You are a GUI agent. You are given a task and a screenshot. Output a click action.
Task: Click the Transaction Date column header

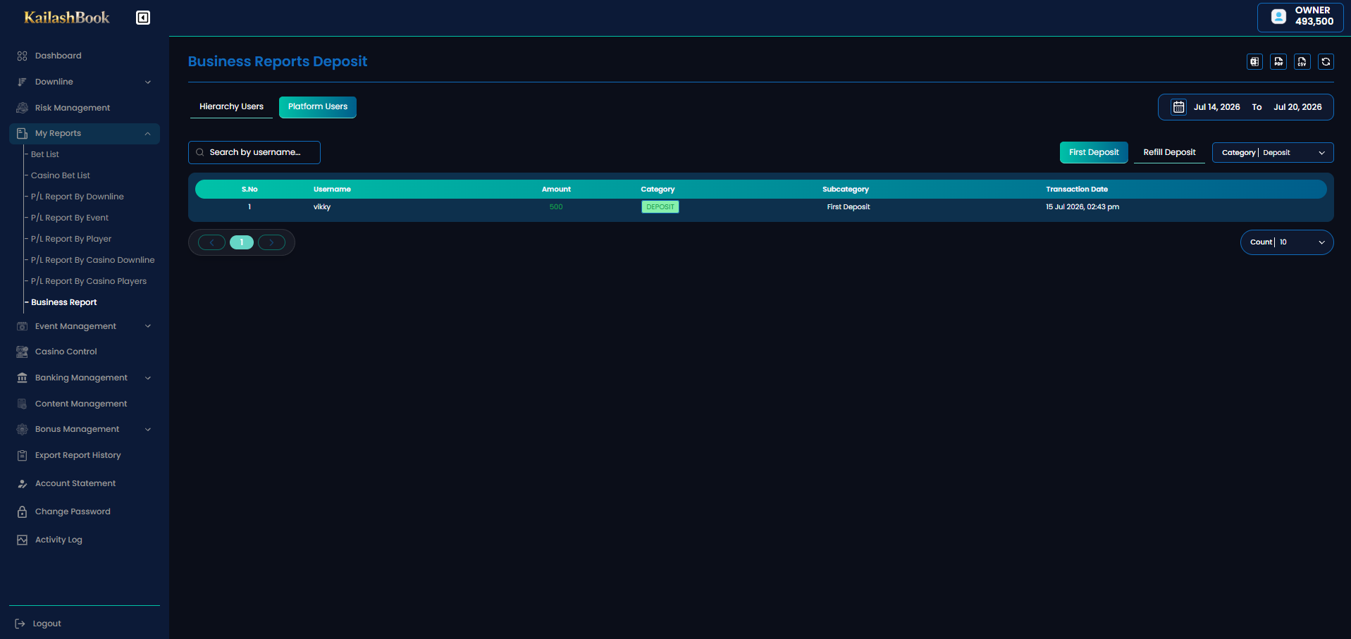pyautogui.click(x=1077, y=190)
